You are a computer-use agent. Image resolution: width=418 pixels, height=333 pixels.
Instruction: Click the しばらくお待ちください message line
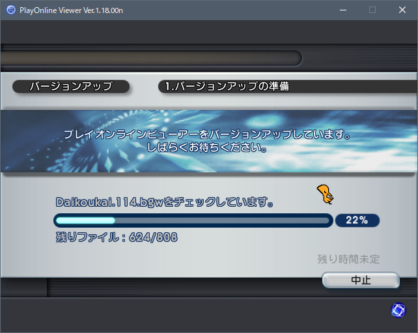207,148
